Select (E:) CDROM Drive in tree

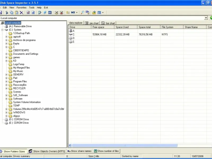point(19,123)
